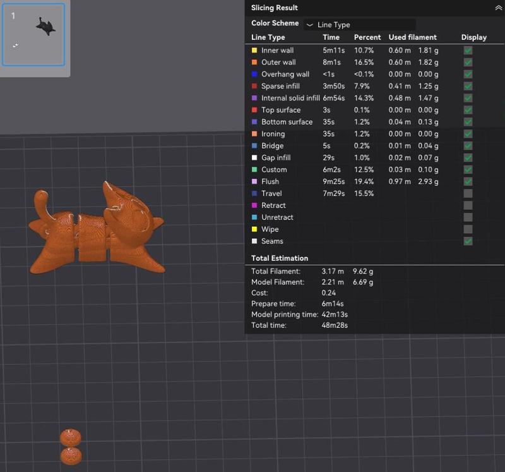
Task: Click the Bridge color swatch
Action: 254,146
